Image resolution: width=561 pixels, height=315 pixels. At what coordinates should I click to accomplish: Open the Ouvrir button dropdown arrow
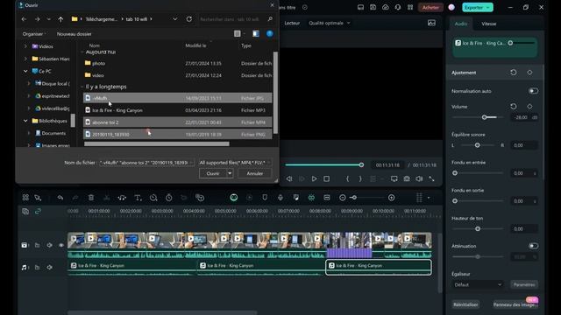pos(230,173)
